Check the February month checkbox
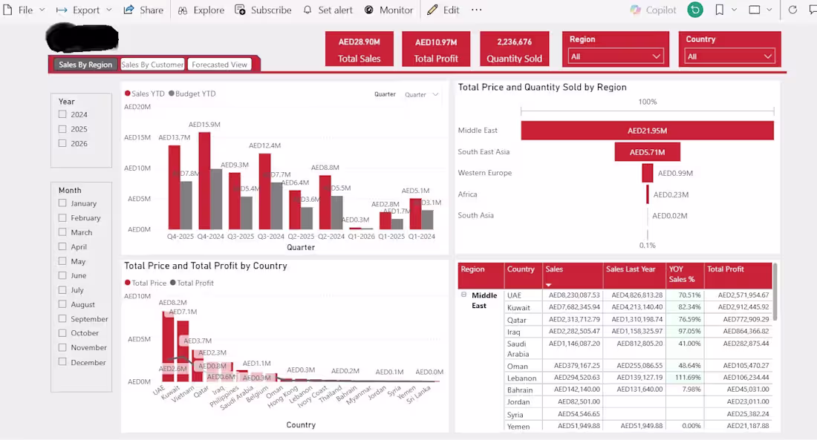Image resolution: width=817 pixels, height=440 pixels. (62, 217)
